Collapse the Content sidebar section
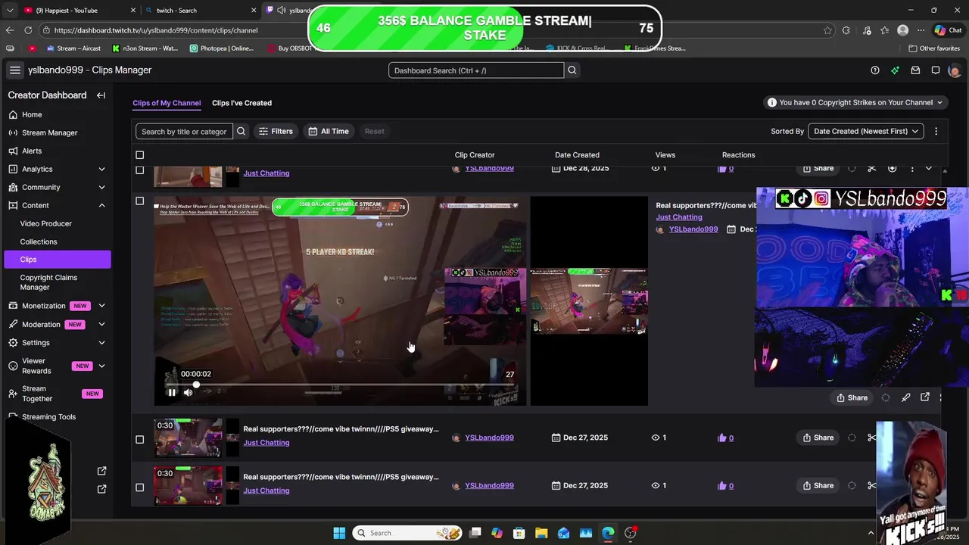This screenshot has width=969, height=545. (x=101, y=205)
